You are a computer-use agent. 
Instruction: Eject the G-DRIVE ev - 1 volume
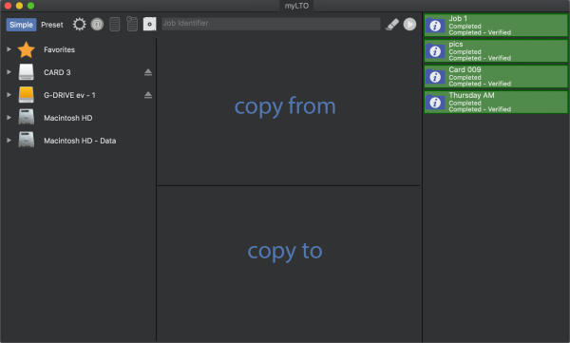(x=148, y=95)
